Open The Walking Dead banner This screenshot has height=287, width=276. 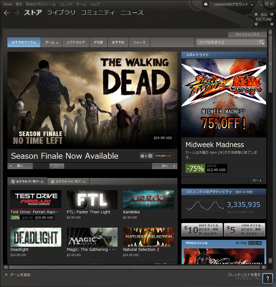92,100
